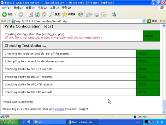Click the IE title bar page icon
Image resolution: width=166 pixels, height=125 pixels.
pos(2,3)
